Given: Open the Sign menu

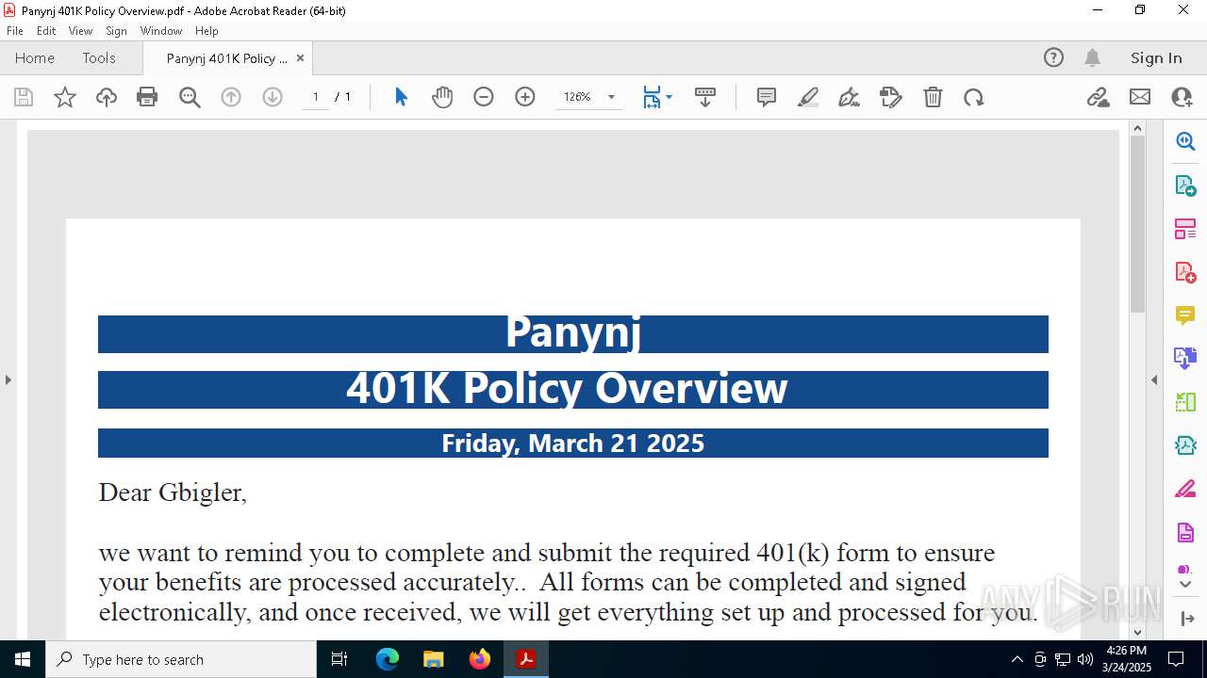Looking at the screenshot, I should (117, 31).
